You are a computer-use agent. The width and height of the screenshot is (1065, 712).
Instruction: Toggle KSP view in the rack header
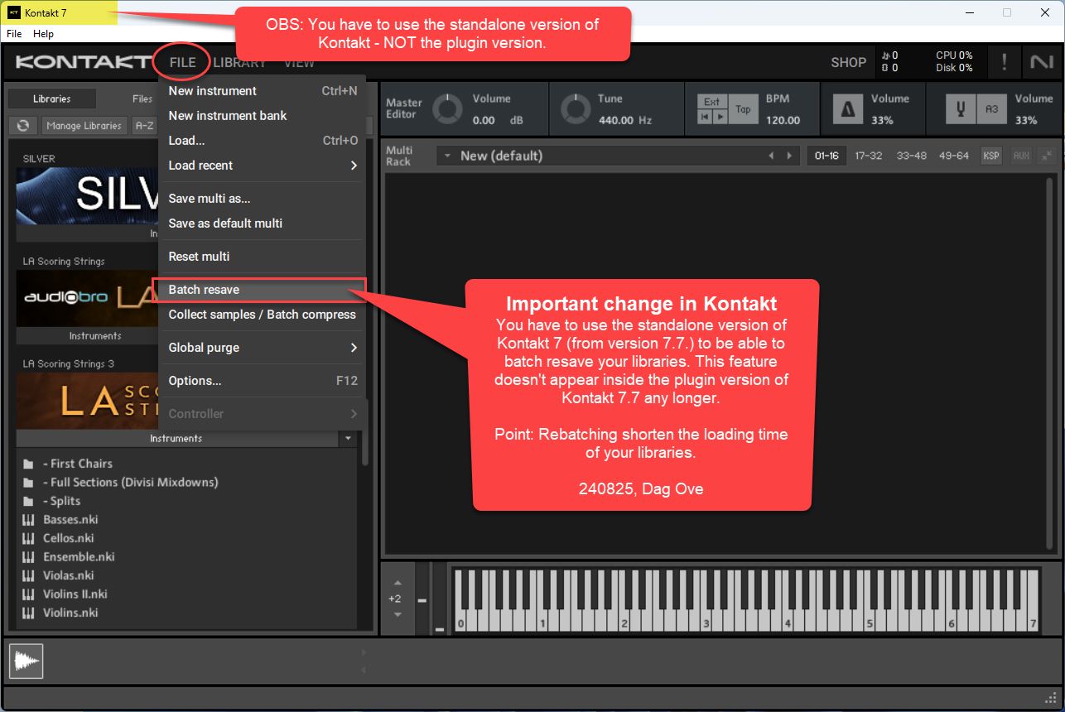991,155
